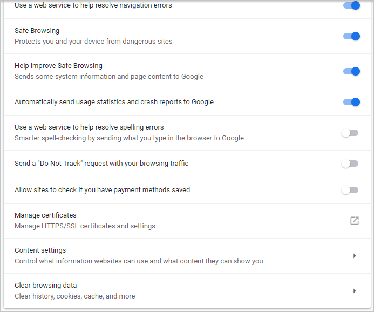Turn off the Safe Browsing switch

click(351, 36)
